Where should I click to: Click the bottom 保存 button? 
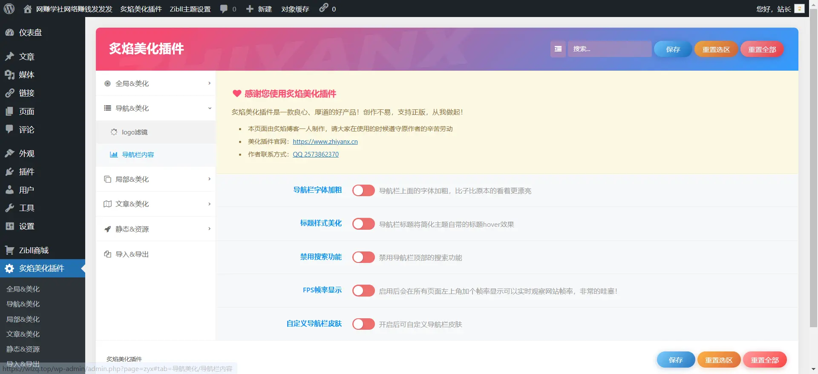[x=676, y=360]
